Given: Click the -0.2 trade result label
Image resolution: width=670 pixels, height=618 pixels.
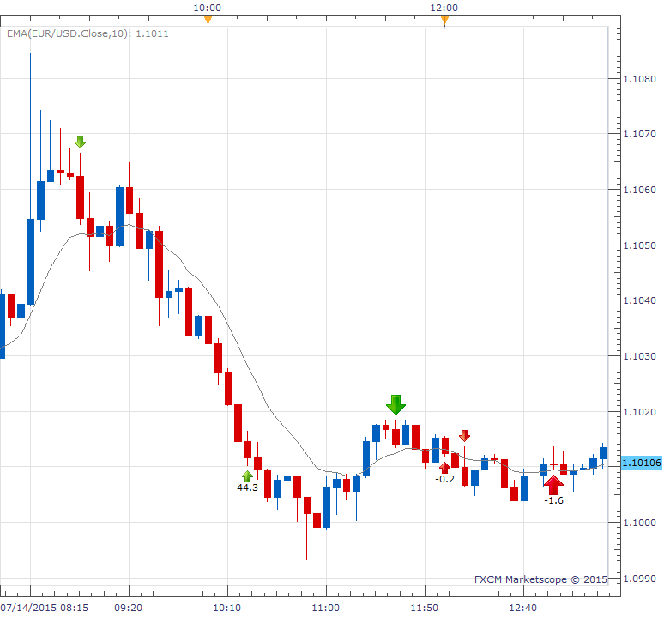Looking at the screenshot, I should 445,479.
